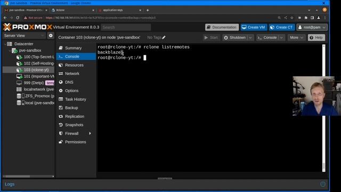Click the search field
Image resolution: width=341 pixels, height=192 pixels.
[x=126, y=27]
